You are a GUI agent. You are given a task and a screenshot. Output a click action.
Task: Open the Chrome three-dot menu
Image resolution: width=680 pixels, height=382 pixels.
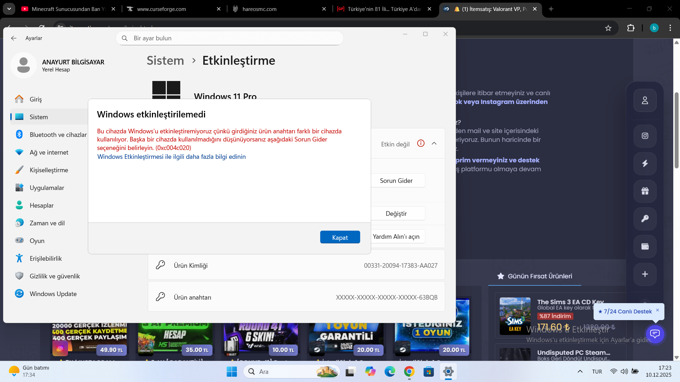point(670,28)
